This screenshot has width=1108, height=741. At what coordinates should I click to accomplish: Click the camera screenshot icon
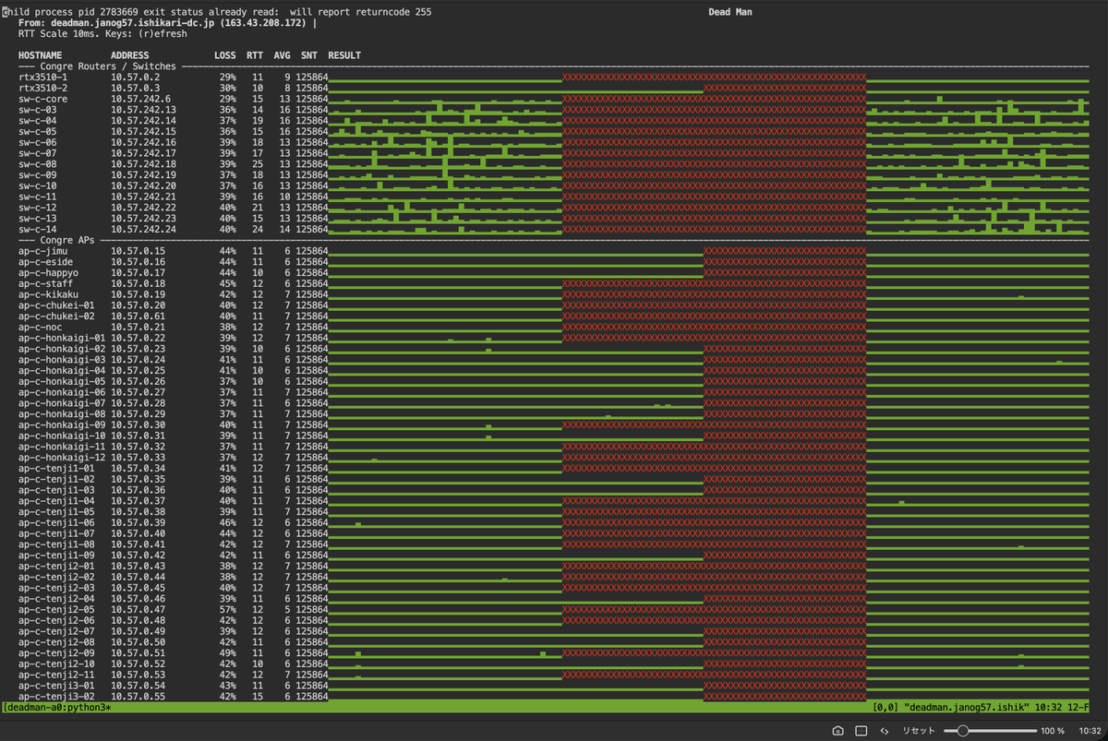click(837, 730)
